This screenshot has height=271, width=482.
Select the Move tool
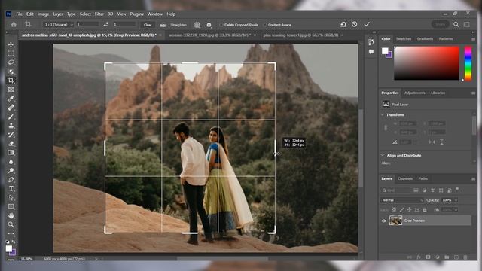pyautogui.click(x=11, y=44)
